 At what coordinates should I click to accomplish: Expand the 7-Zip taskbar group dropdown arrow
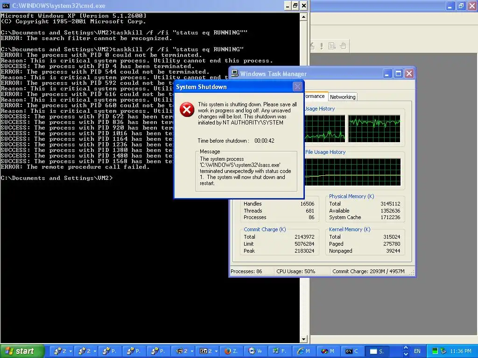(x=217, y=351)
